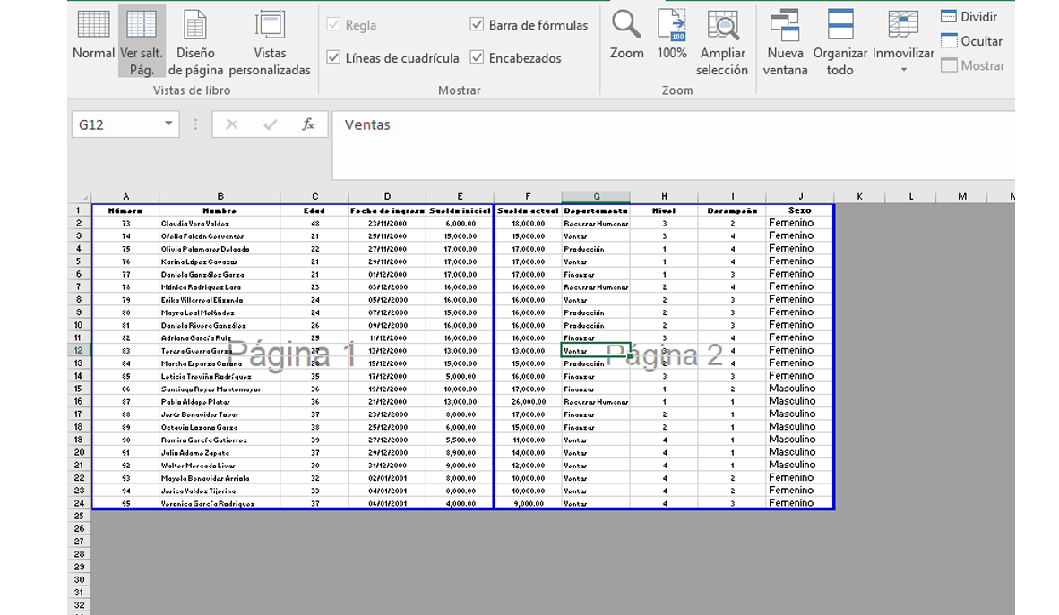Cancel formula entry with the X icon

click(x=232, y=124)
